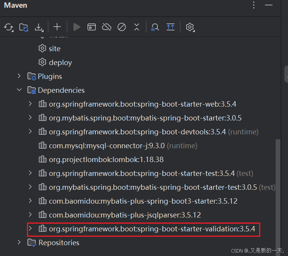
Task: Select spring-boot-devtools:3.5.4 (runtime) row
Action: (x=154, y=132)
